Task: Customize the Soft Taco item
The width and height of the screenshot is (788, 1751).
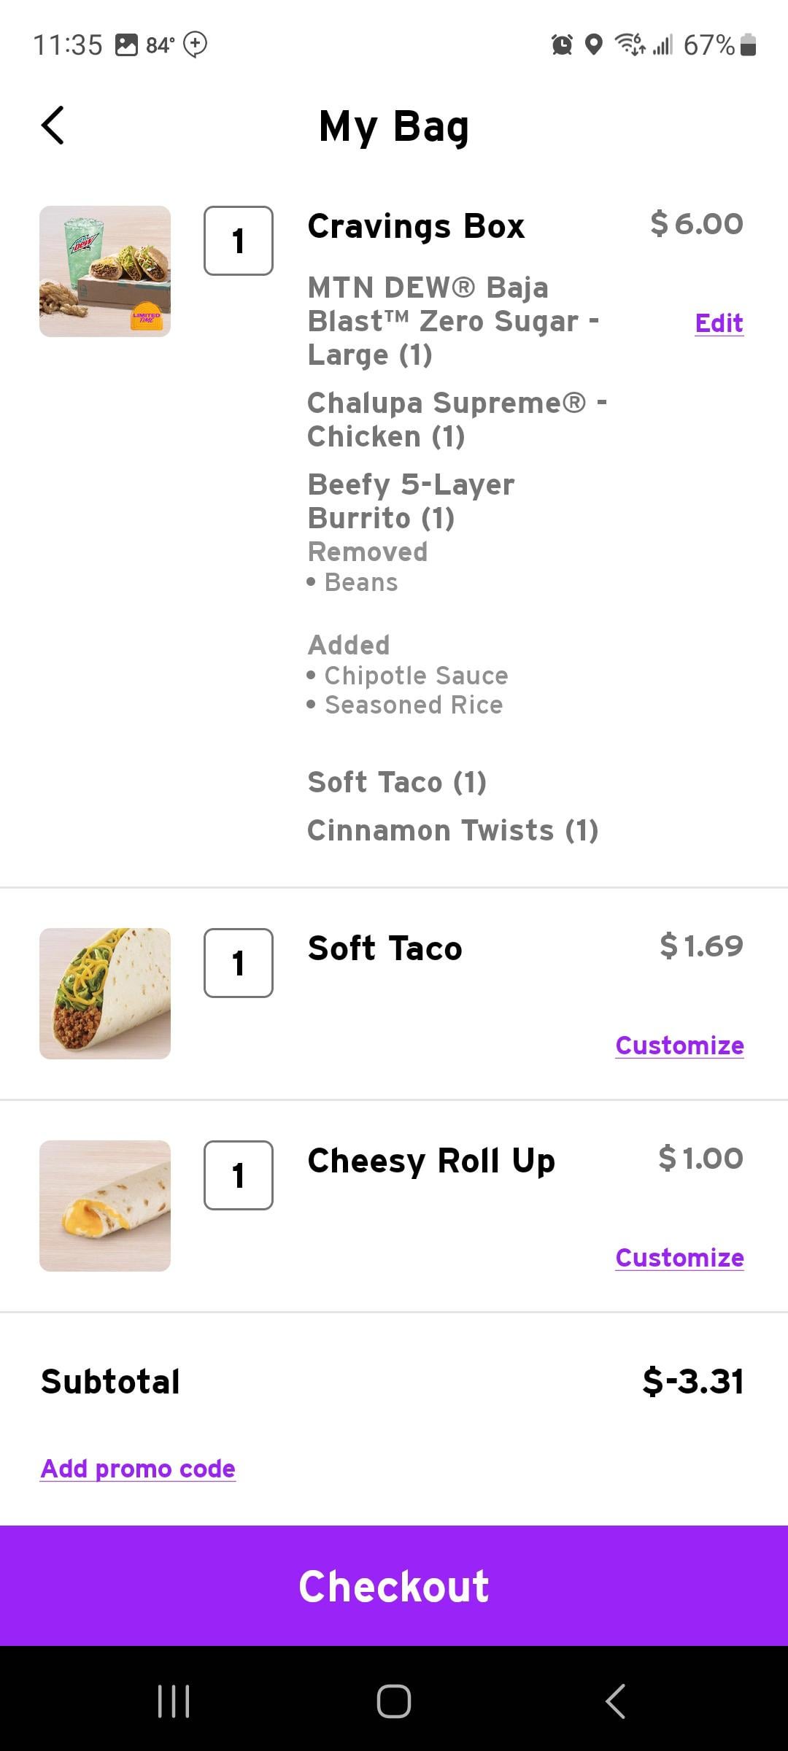Action: (x=679, y=1045)
